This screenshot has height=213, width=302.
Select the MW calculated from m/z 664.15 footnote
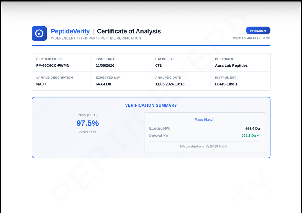click(x=204, y=146)
